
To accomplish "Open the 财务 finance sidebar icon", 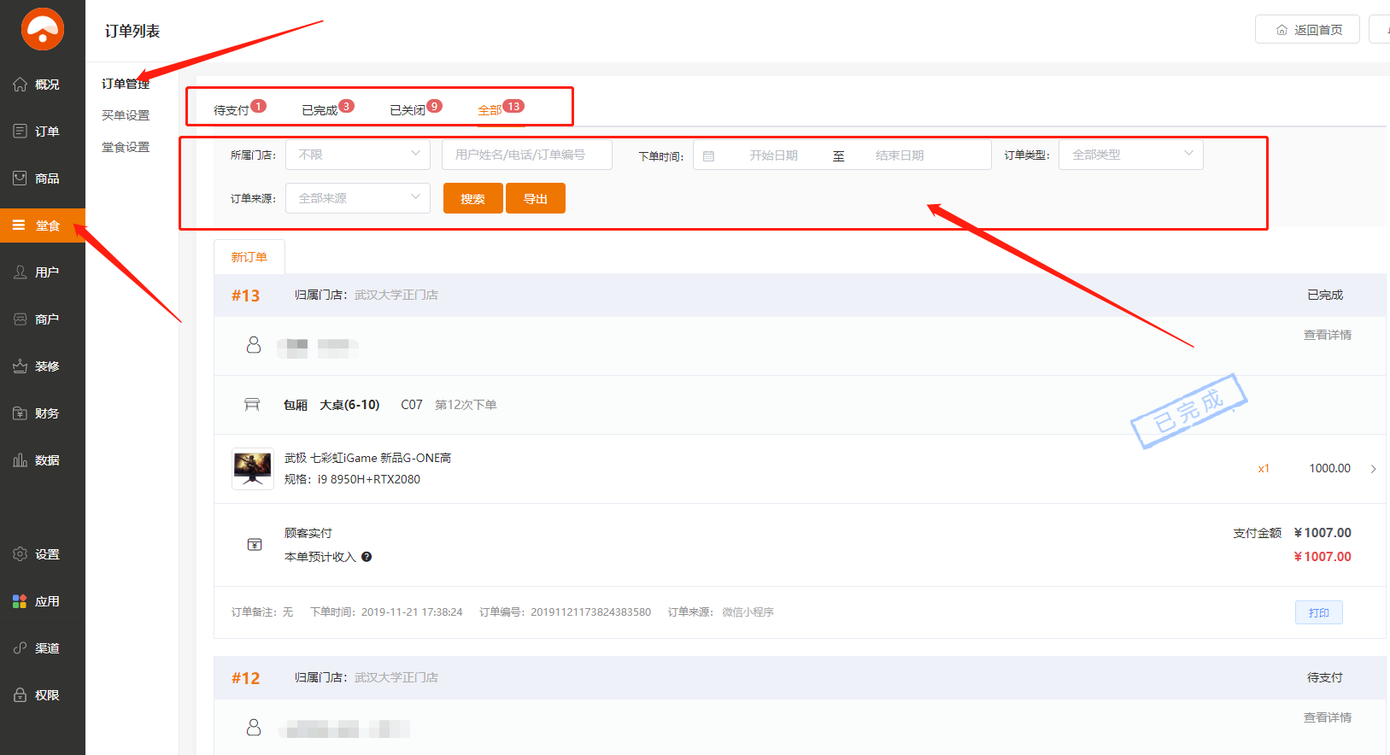I will [x=21, y=413].
